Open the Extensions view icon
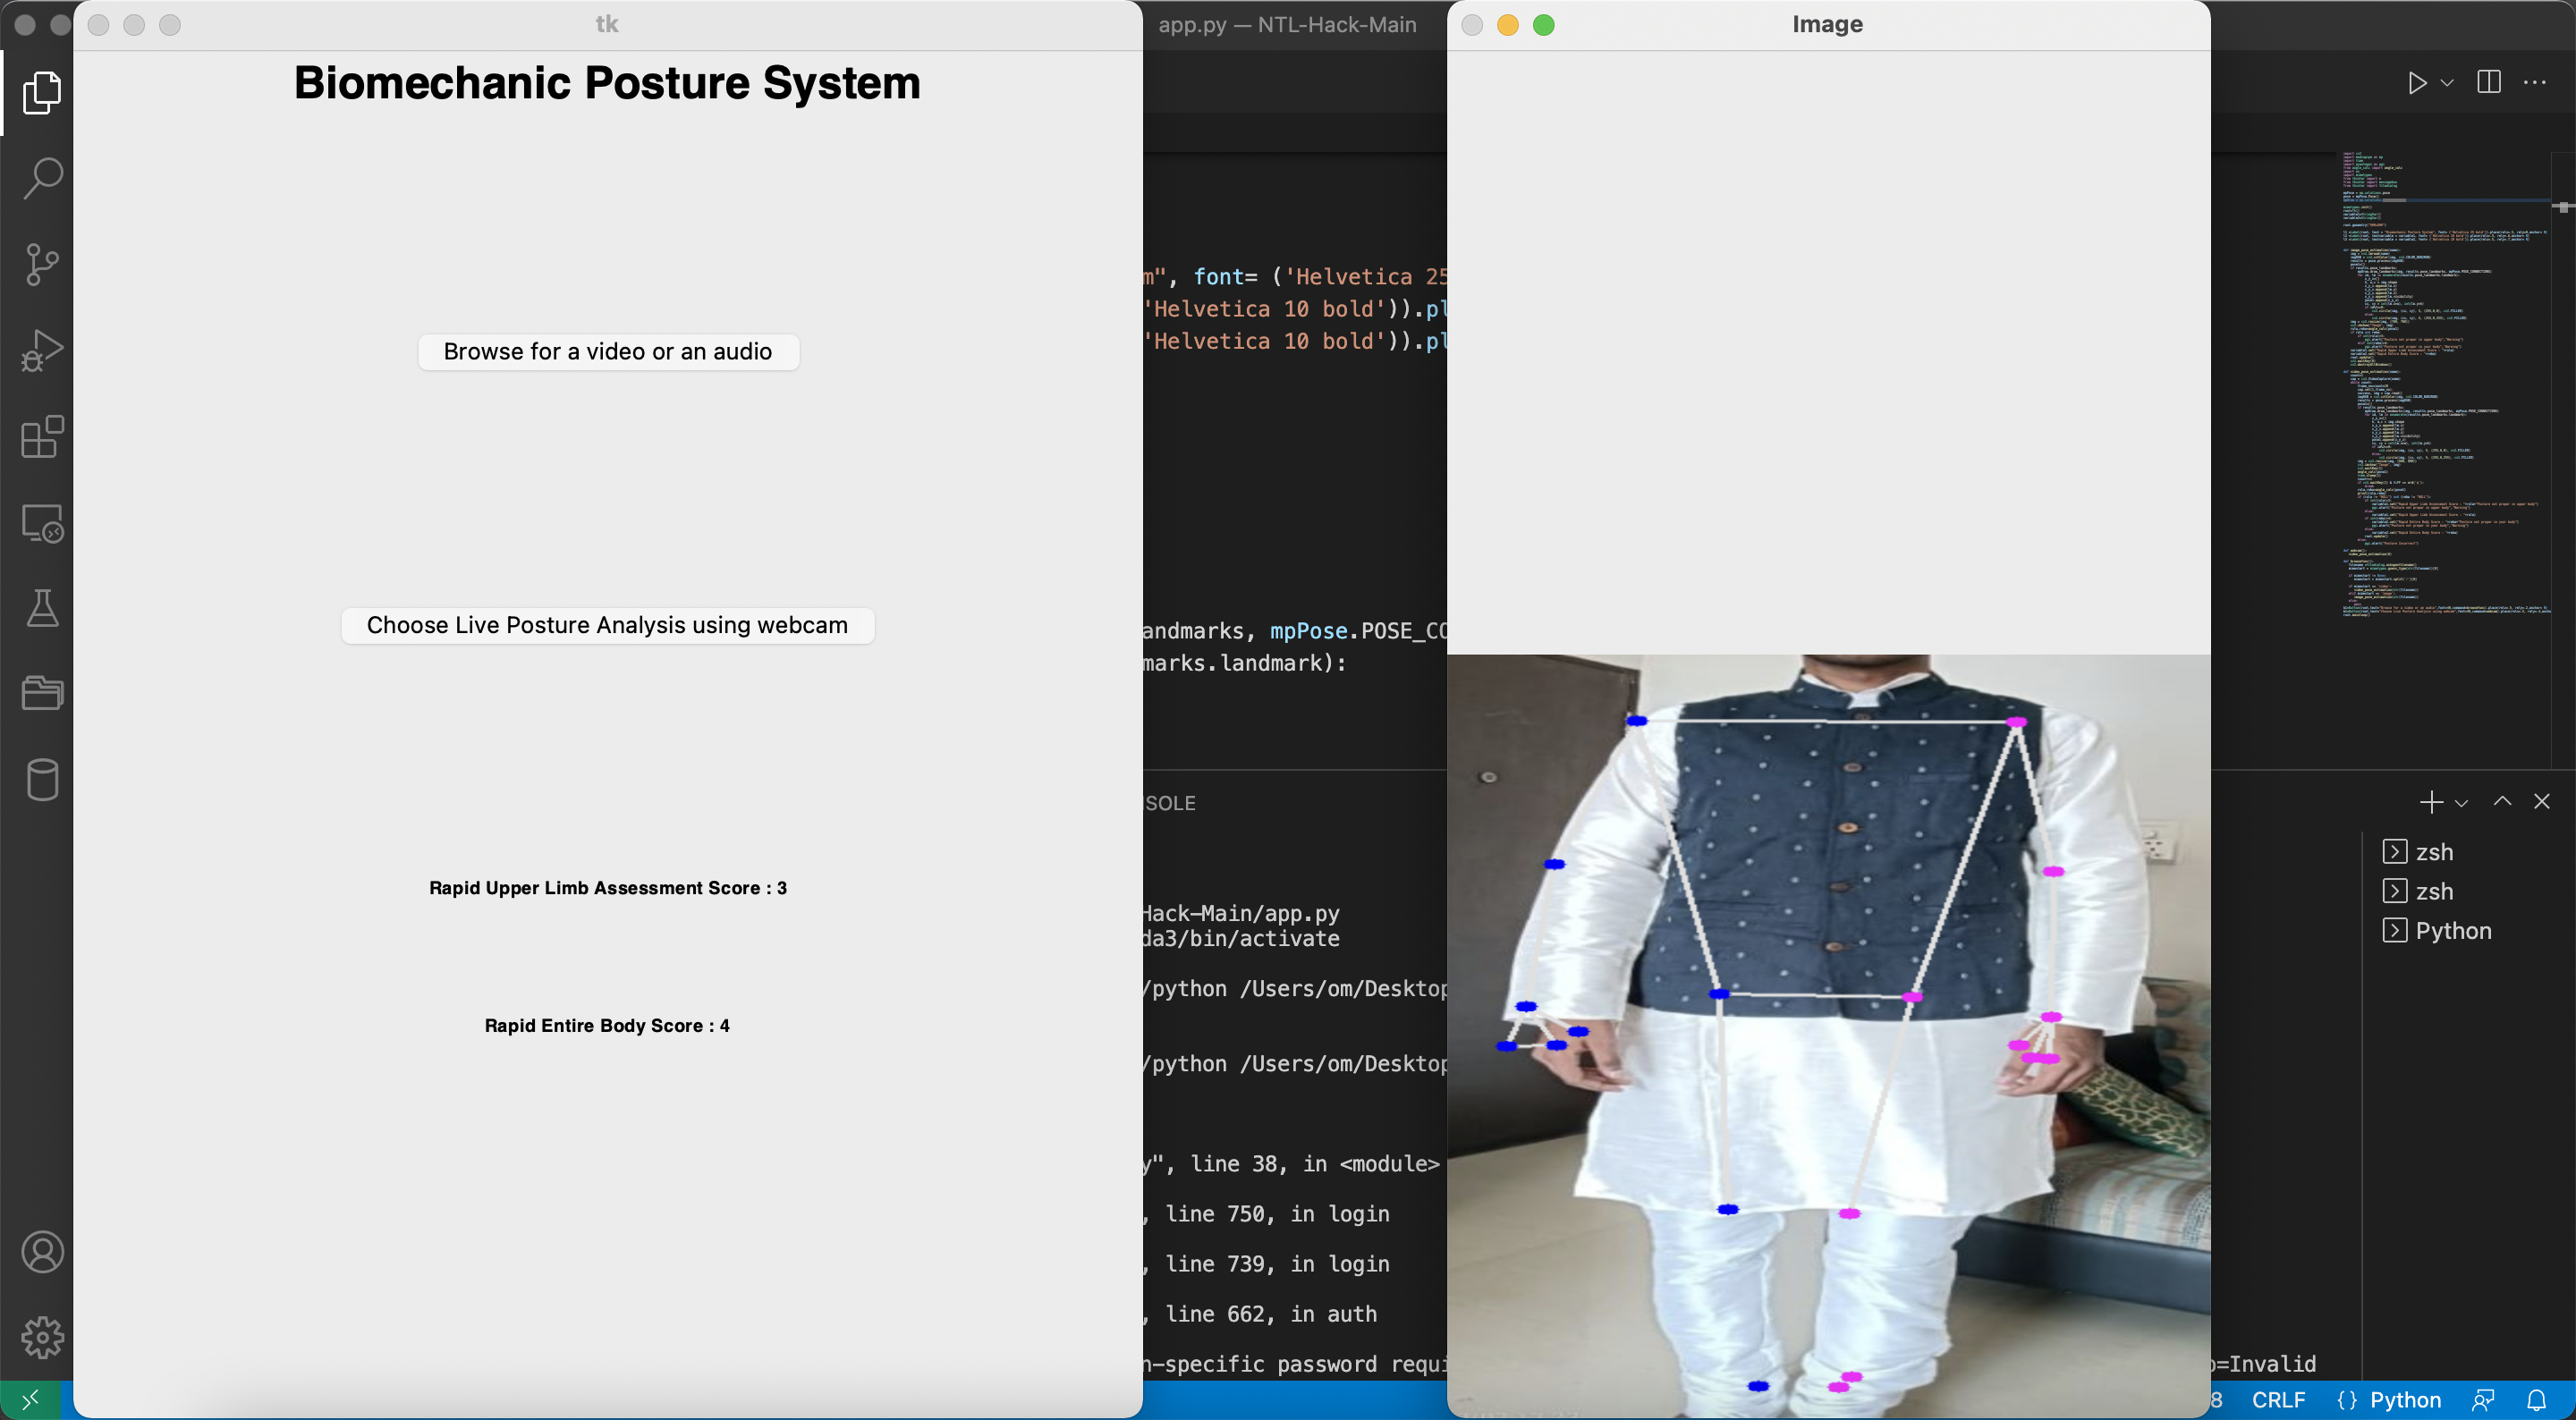2576x1420 pixels. [x=42, y=437]
